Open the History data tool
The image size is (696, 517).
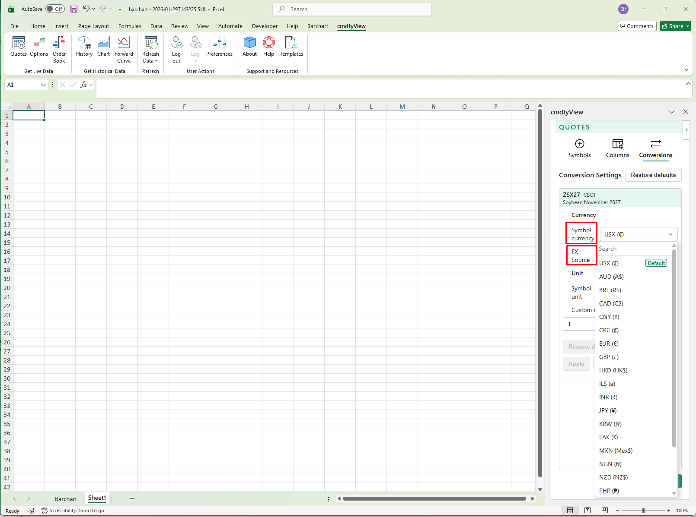point(84,47)
